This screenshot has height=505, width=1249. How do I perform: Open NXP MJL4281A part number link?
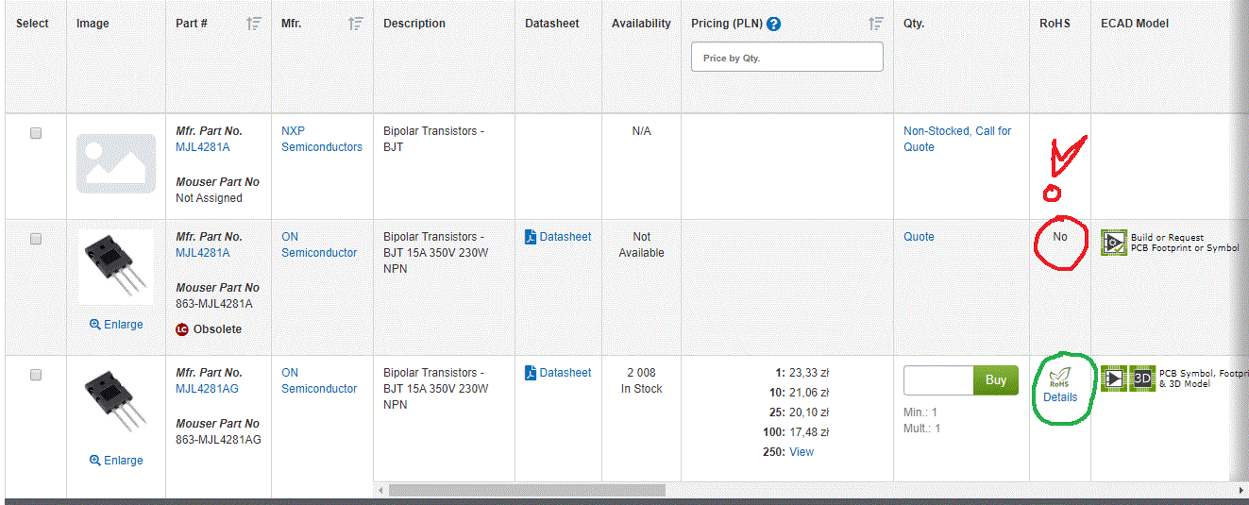click(203, 147)
